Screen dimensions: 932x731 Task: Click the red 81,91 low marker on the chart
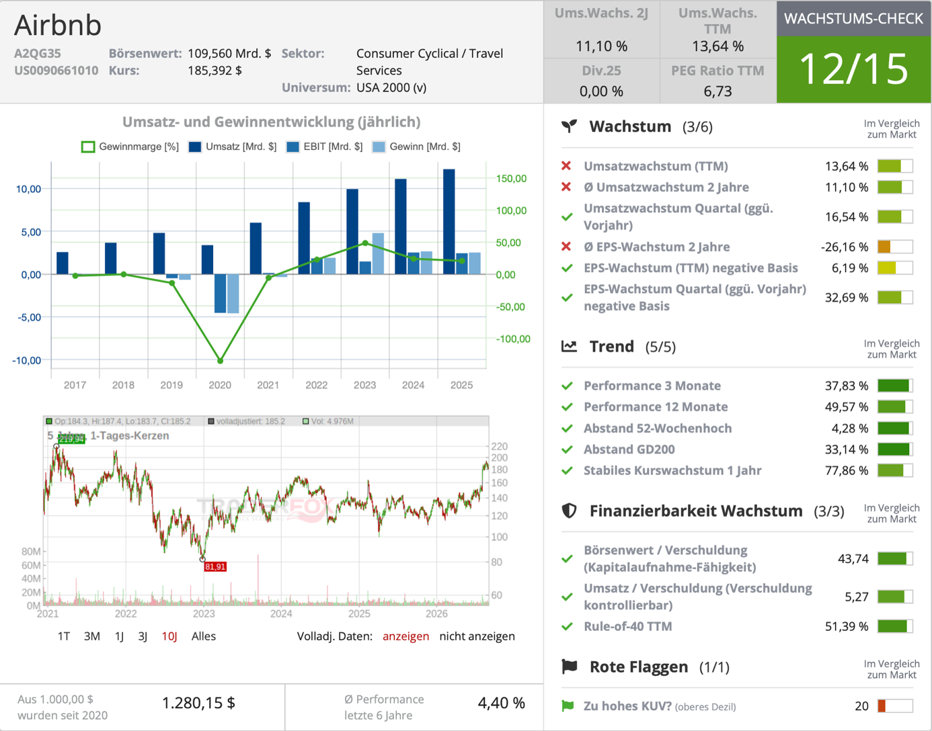point(215,567)
